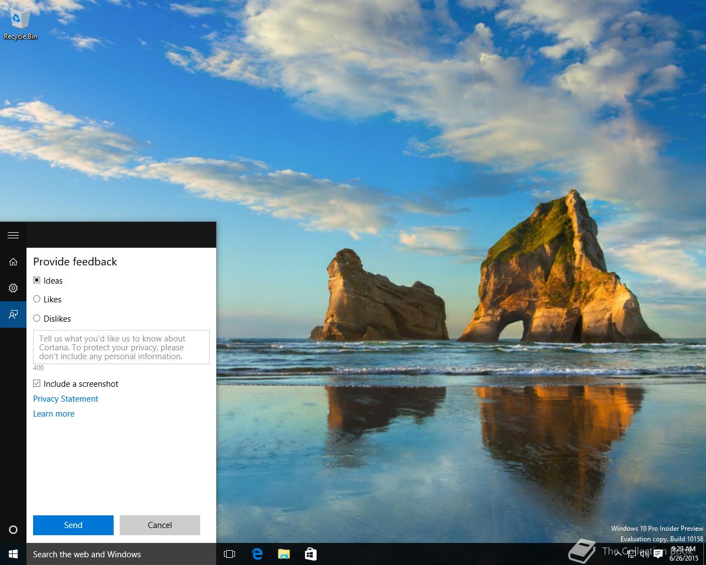Launch Microsoft Edge from the taskbar

[257, 554]
